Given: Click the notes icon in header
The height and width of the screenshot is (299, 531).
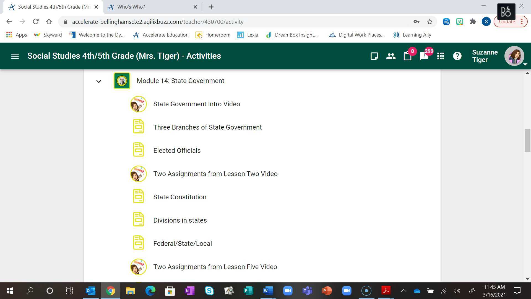Looking at the screenshot, I should coord(374,56).
